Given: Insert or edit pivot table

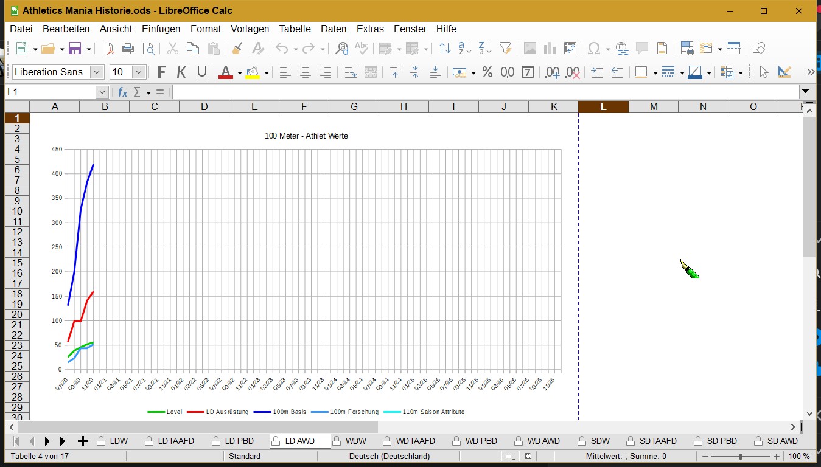Looking at the screenshot, I should tap(570, 49).
